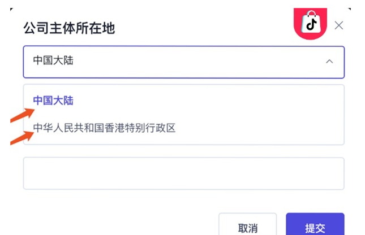Pick the Hong Kong SAR entry

point(104,128)
